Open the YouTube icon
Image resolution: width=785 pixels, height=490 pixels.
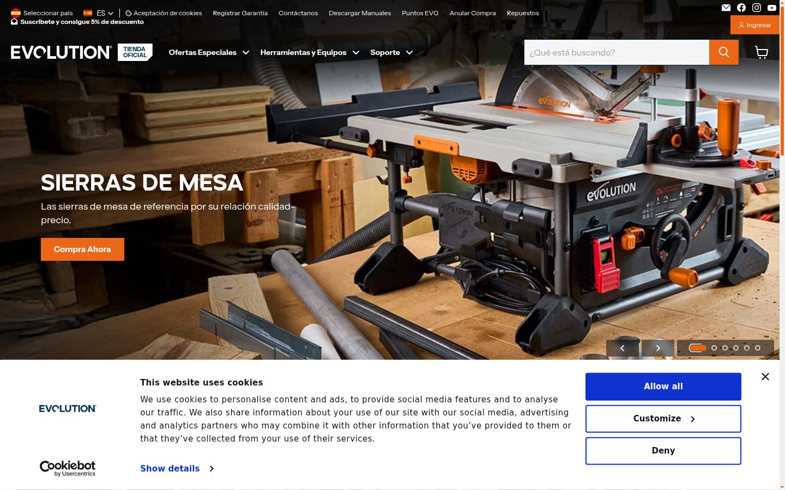click(x=772, y=8)
